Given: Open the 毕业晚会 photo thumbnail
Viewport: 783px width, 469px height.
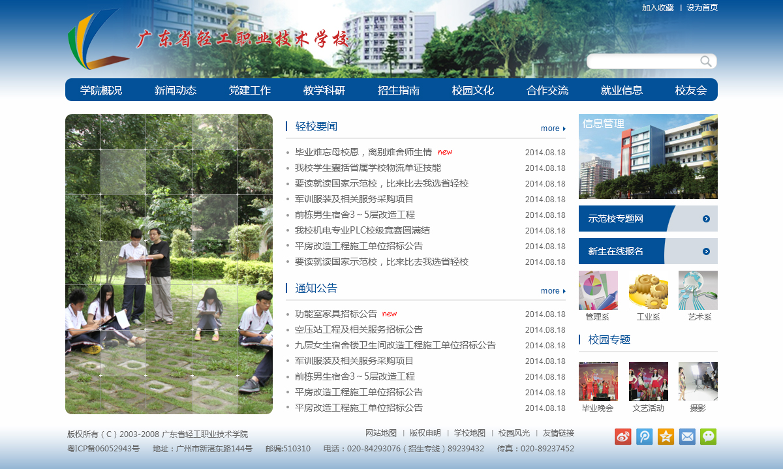Looking at the screenshot, I should point(598,382).
